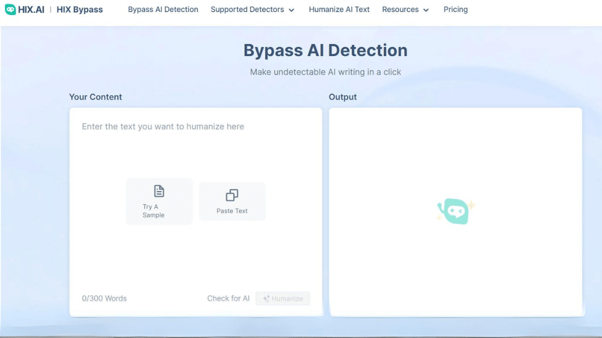Click the Bypass AI Detection page heading

(x=325, y=51)
